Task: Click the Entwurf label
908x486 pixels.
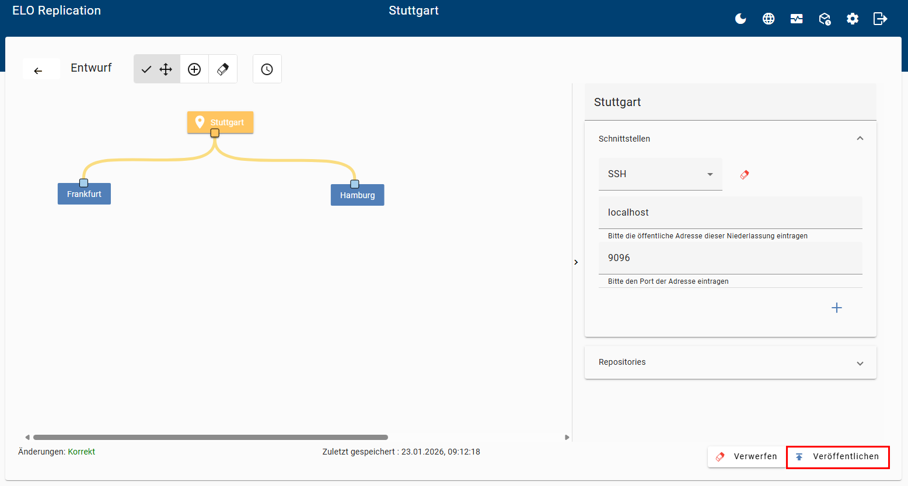Action: (x=91, y=68)
